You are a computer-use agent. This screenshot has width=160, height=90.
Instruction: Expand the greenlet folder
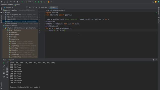pos(7,32)
